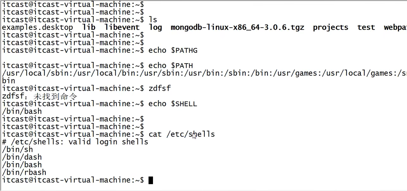The width and height of the screenshot is (407, 191).
Task: Select the libevent directory in the listing
Action: [122, 27]
